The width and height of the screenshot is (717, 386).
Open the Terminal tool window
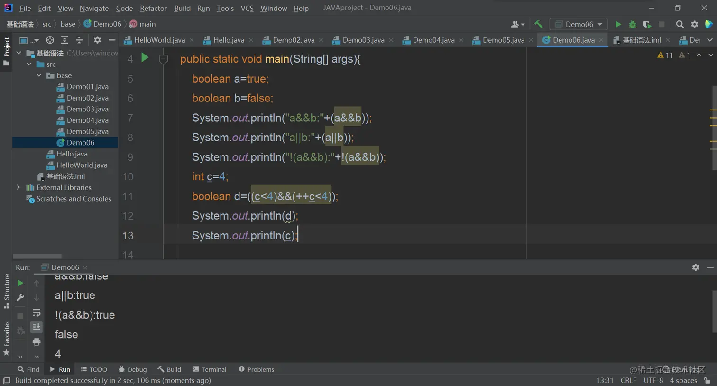coord(209,369)
